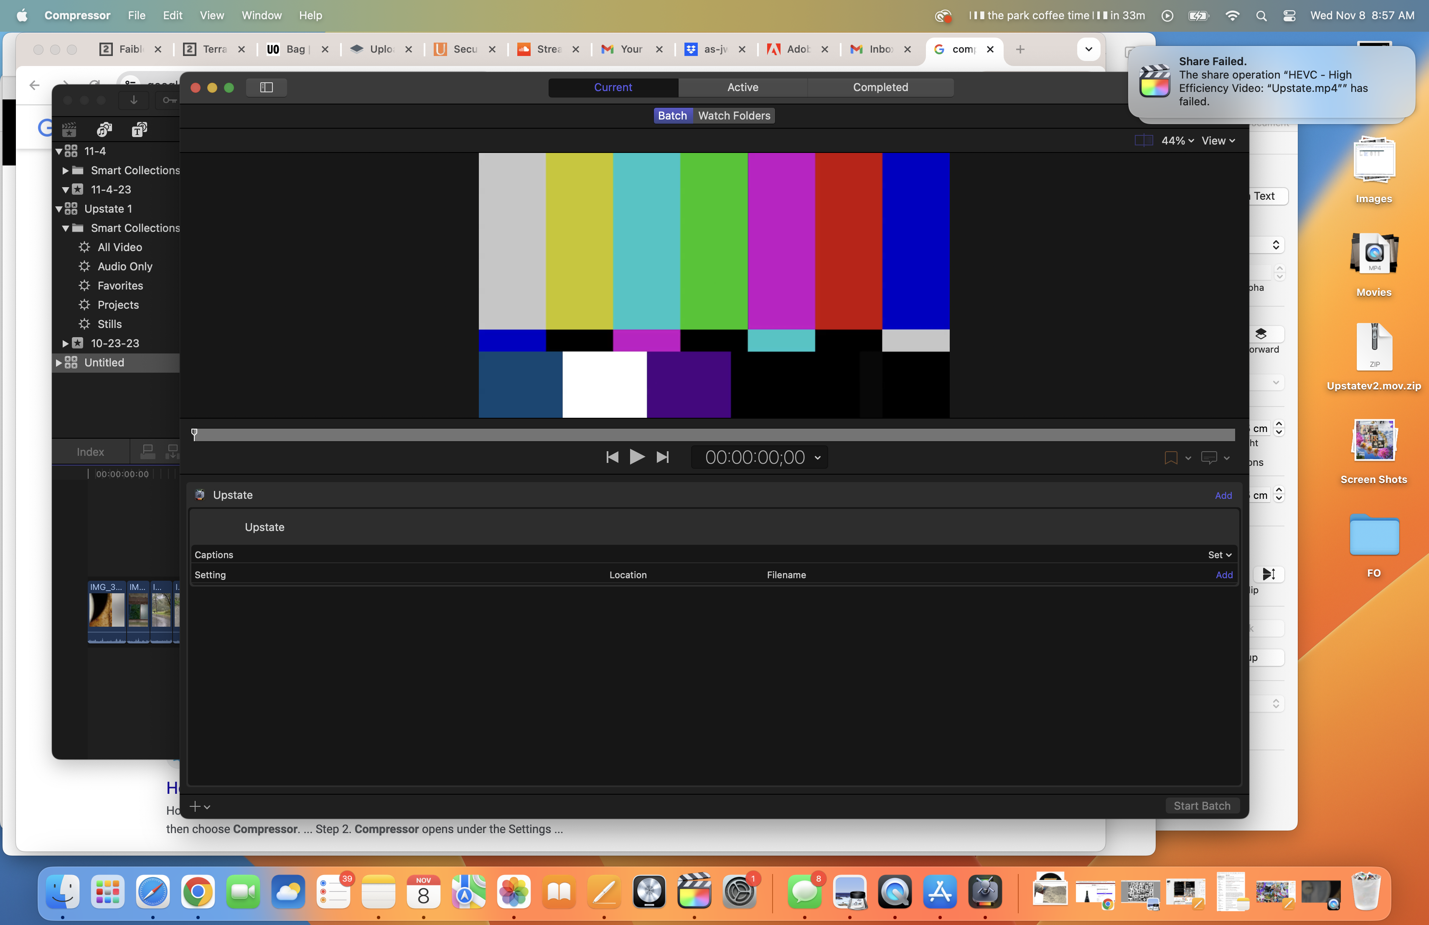
Task: Click Index button in Final Cut
Action: [x=90, y=452]
